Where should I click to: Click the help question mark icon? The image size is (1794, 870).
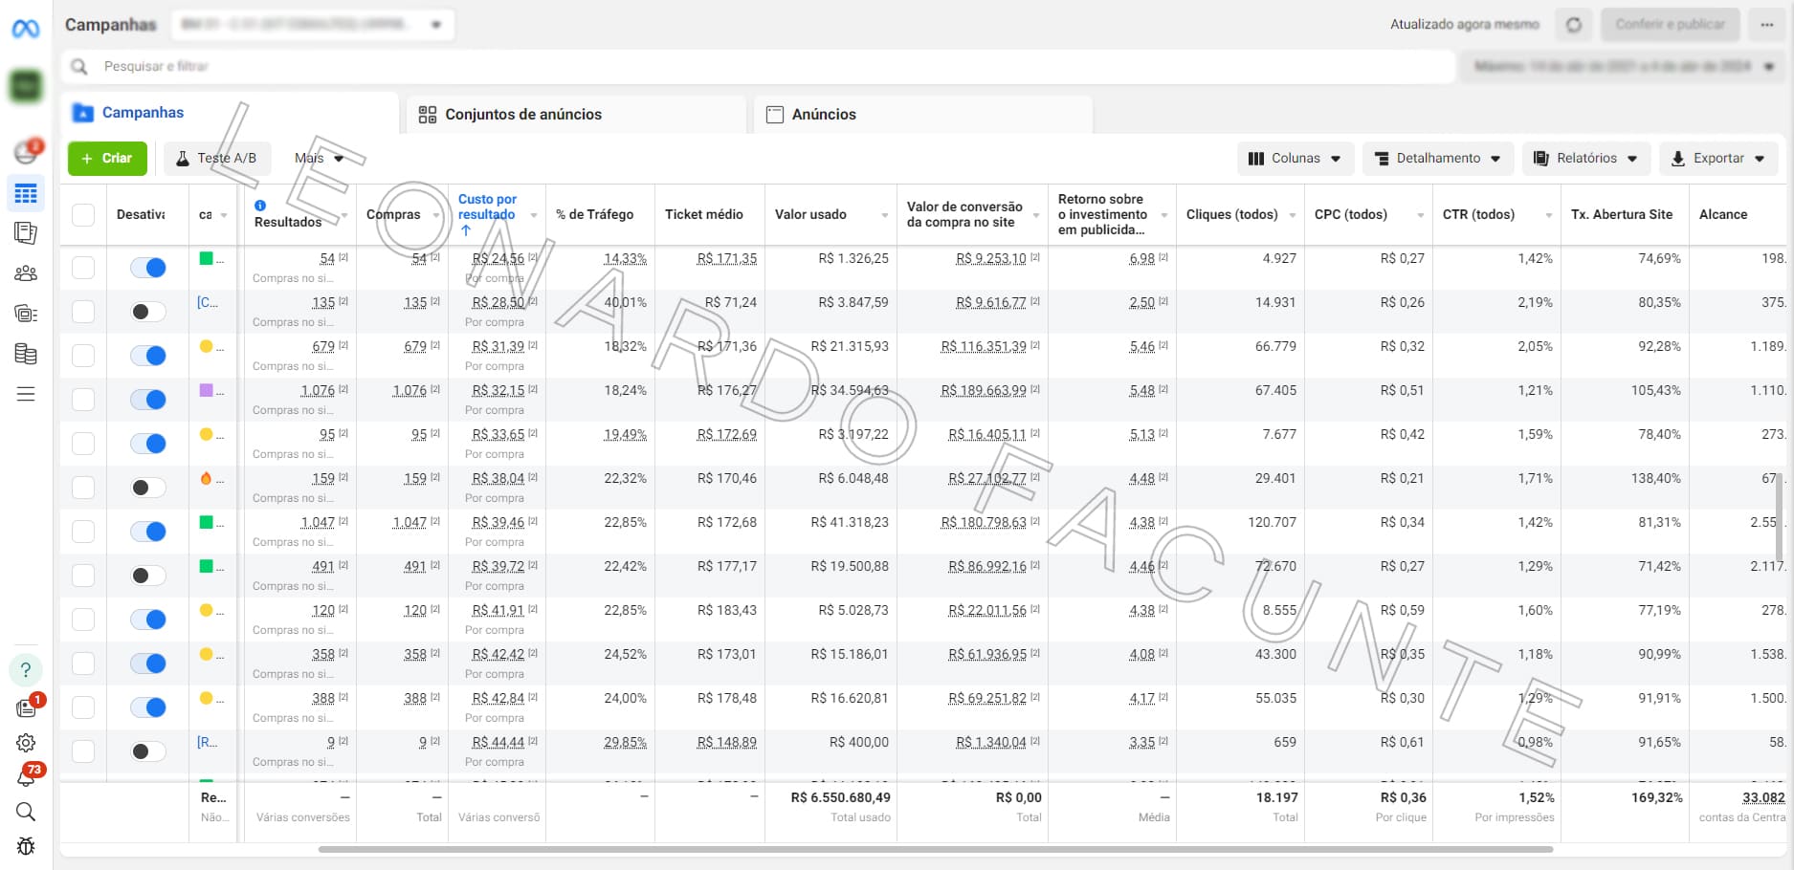coord(26,669)
